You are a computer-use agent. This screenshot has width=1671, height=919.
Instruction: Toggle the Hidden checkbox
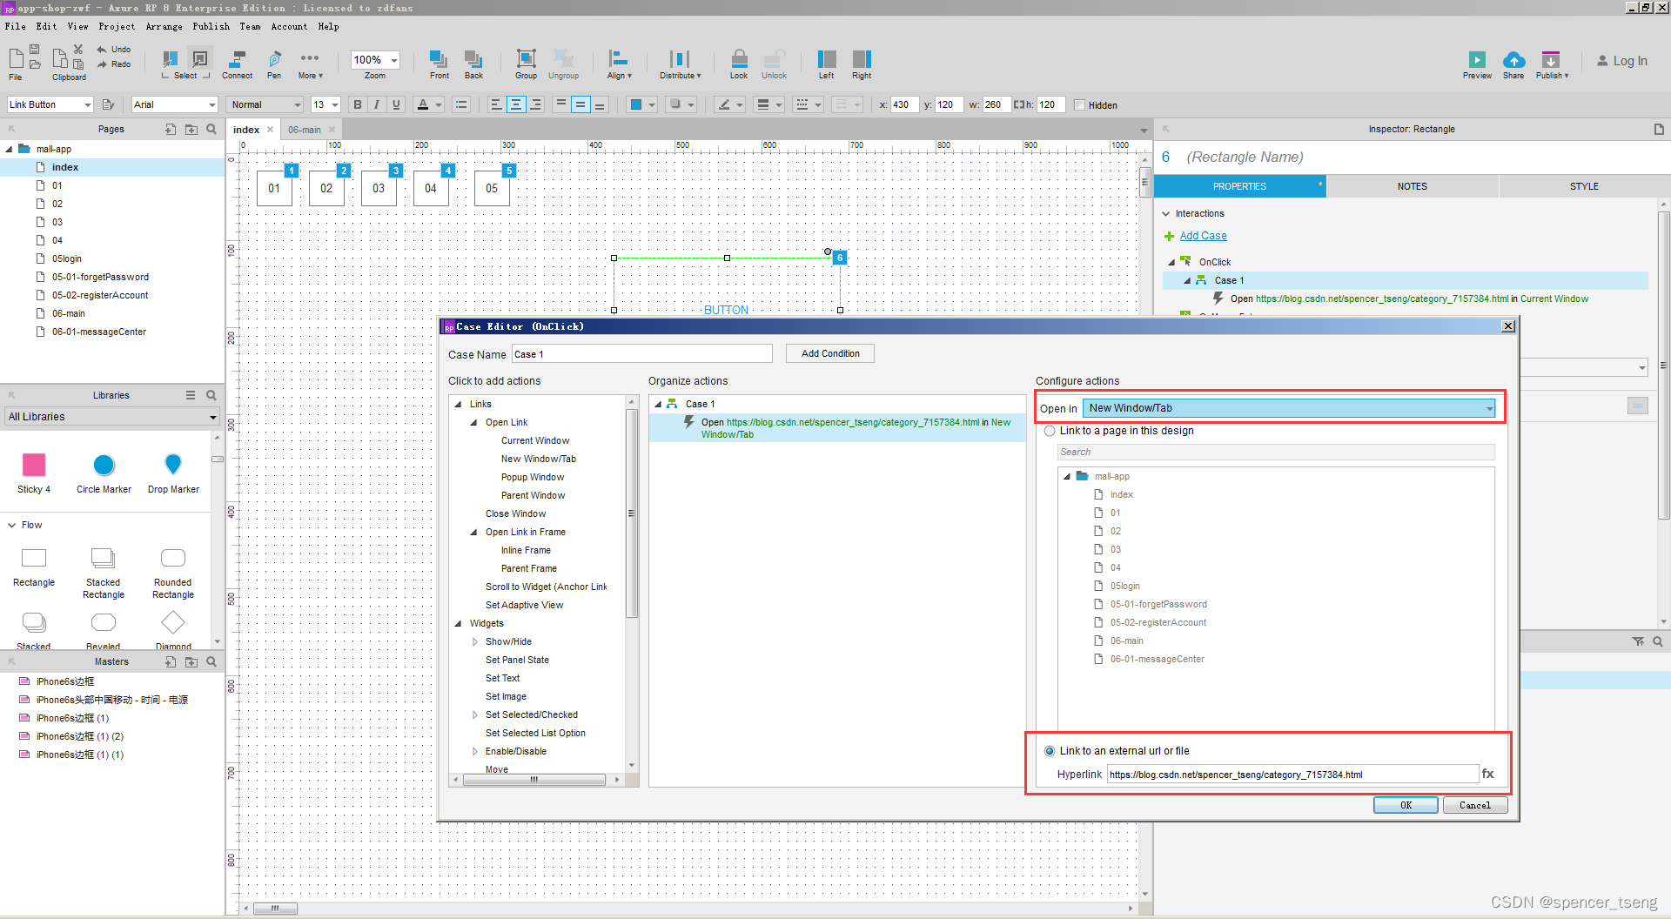click(x=1080, y=105)
